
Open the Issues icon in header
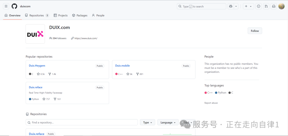tap(258, 6)
